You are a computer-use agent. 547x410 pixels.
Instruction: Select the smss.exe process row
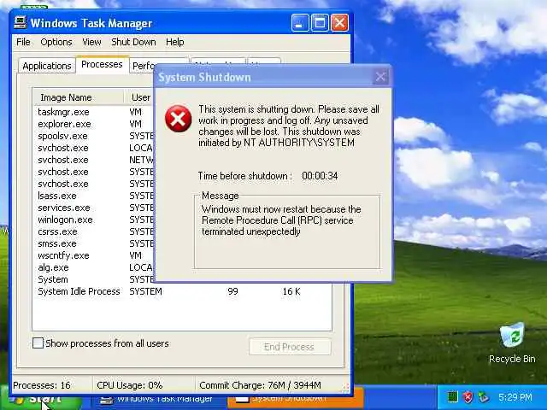point(94,243)
